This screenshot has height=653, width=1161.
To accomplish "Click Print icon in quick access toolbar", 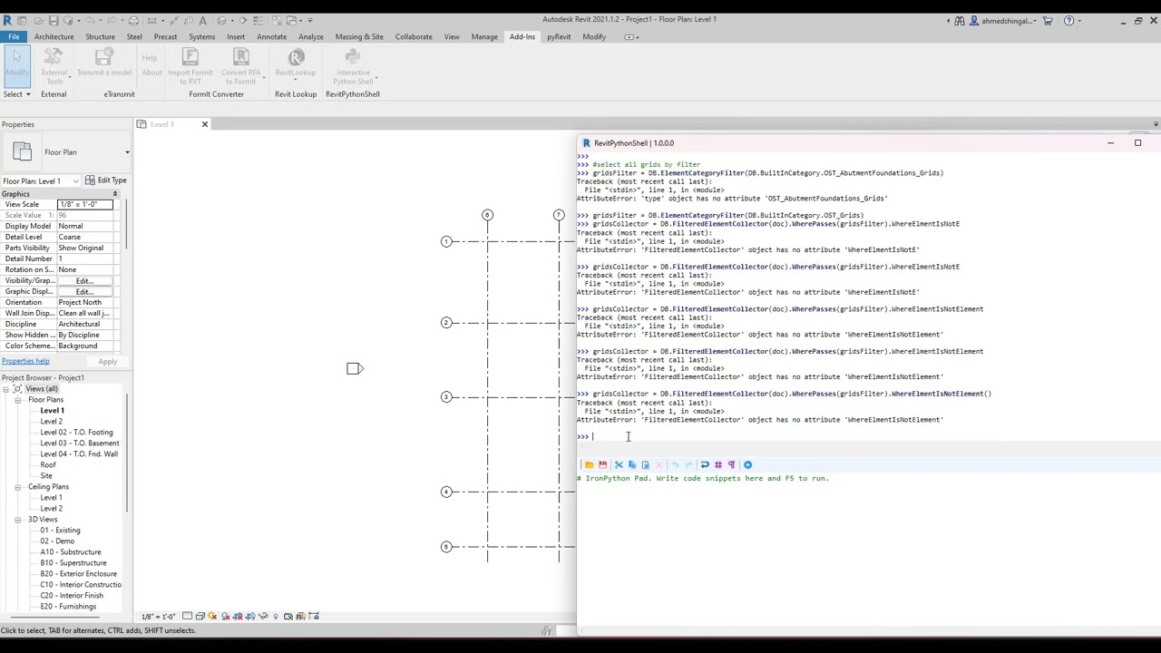I will (133, 20).
